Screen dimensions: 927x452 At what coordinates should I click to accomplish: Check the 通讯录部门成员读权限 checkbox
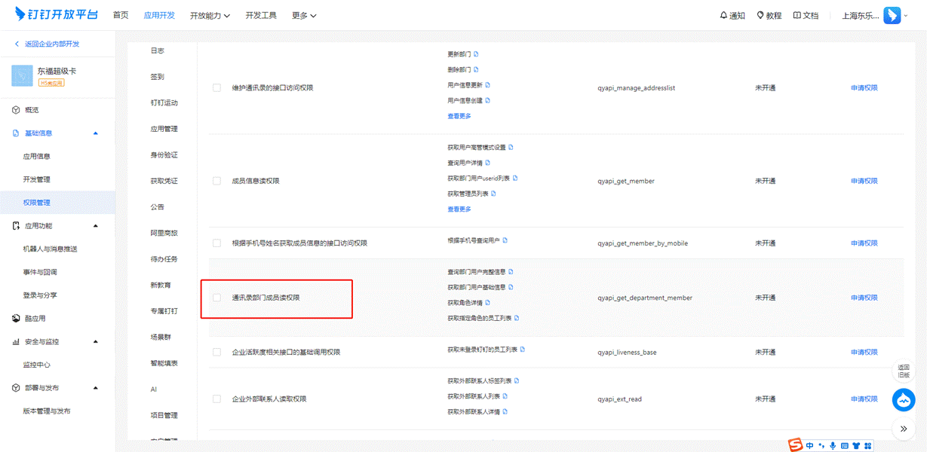(217, 298)
